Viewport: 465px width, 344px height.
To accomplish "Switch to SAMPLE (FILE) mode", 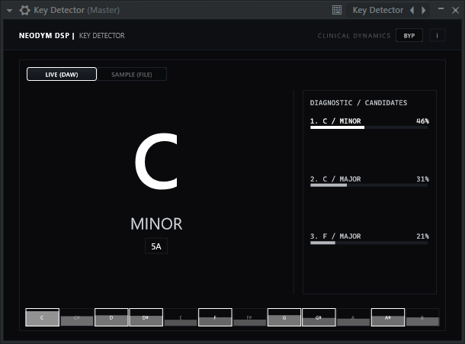I will 132,74.
